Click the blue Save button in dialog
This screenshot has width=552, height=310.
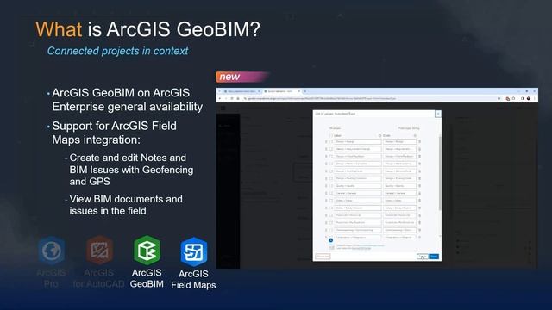[x=434, y=257]
